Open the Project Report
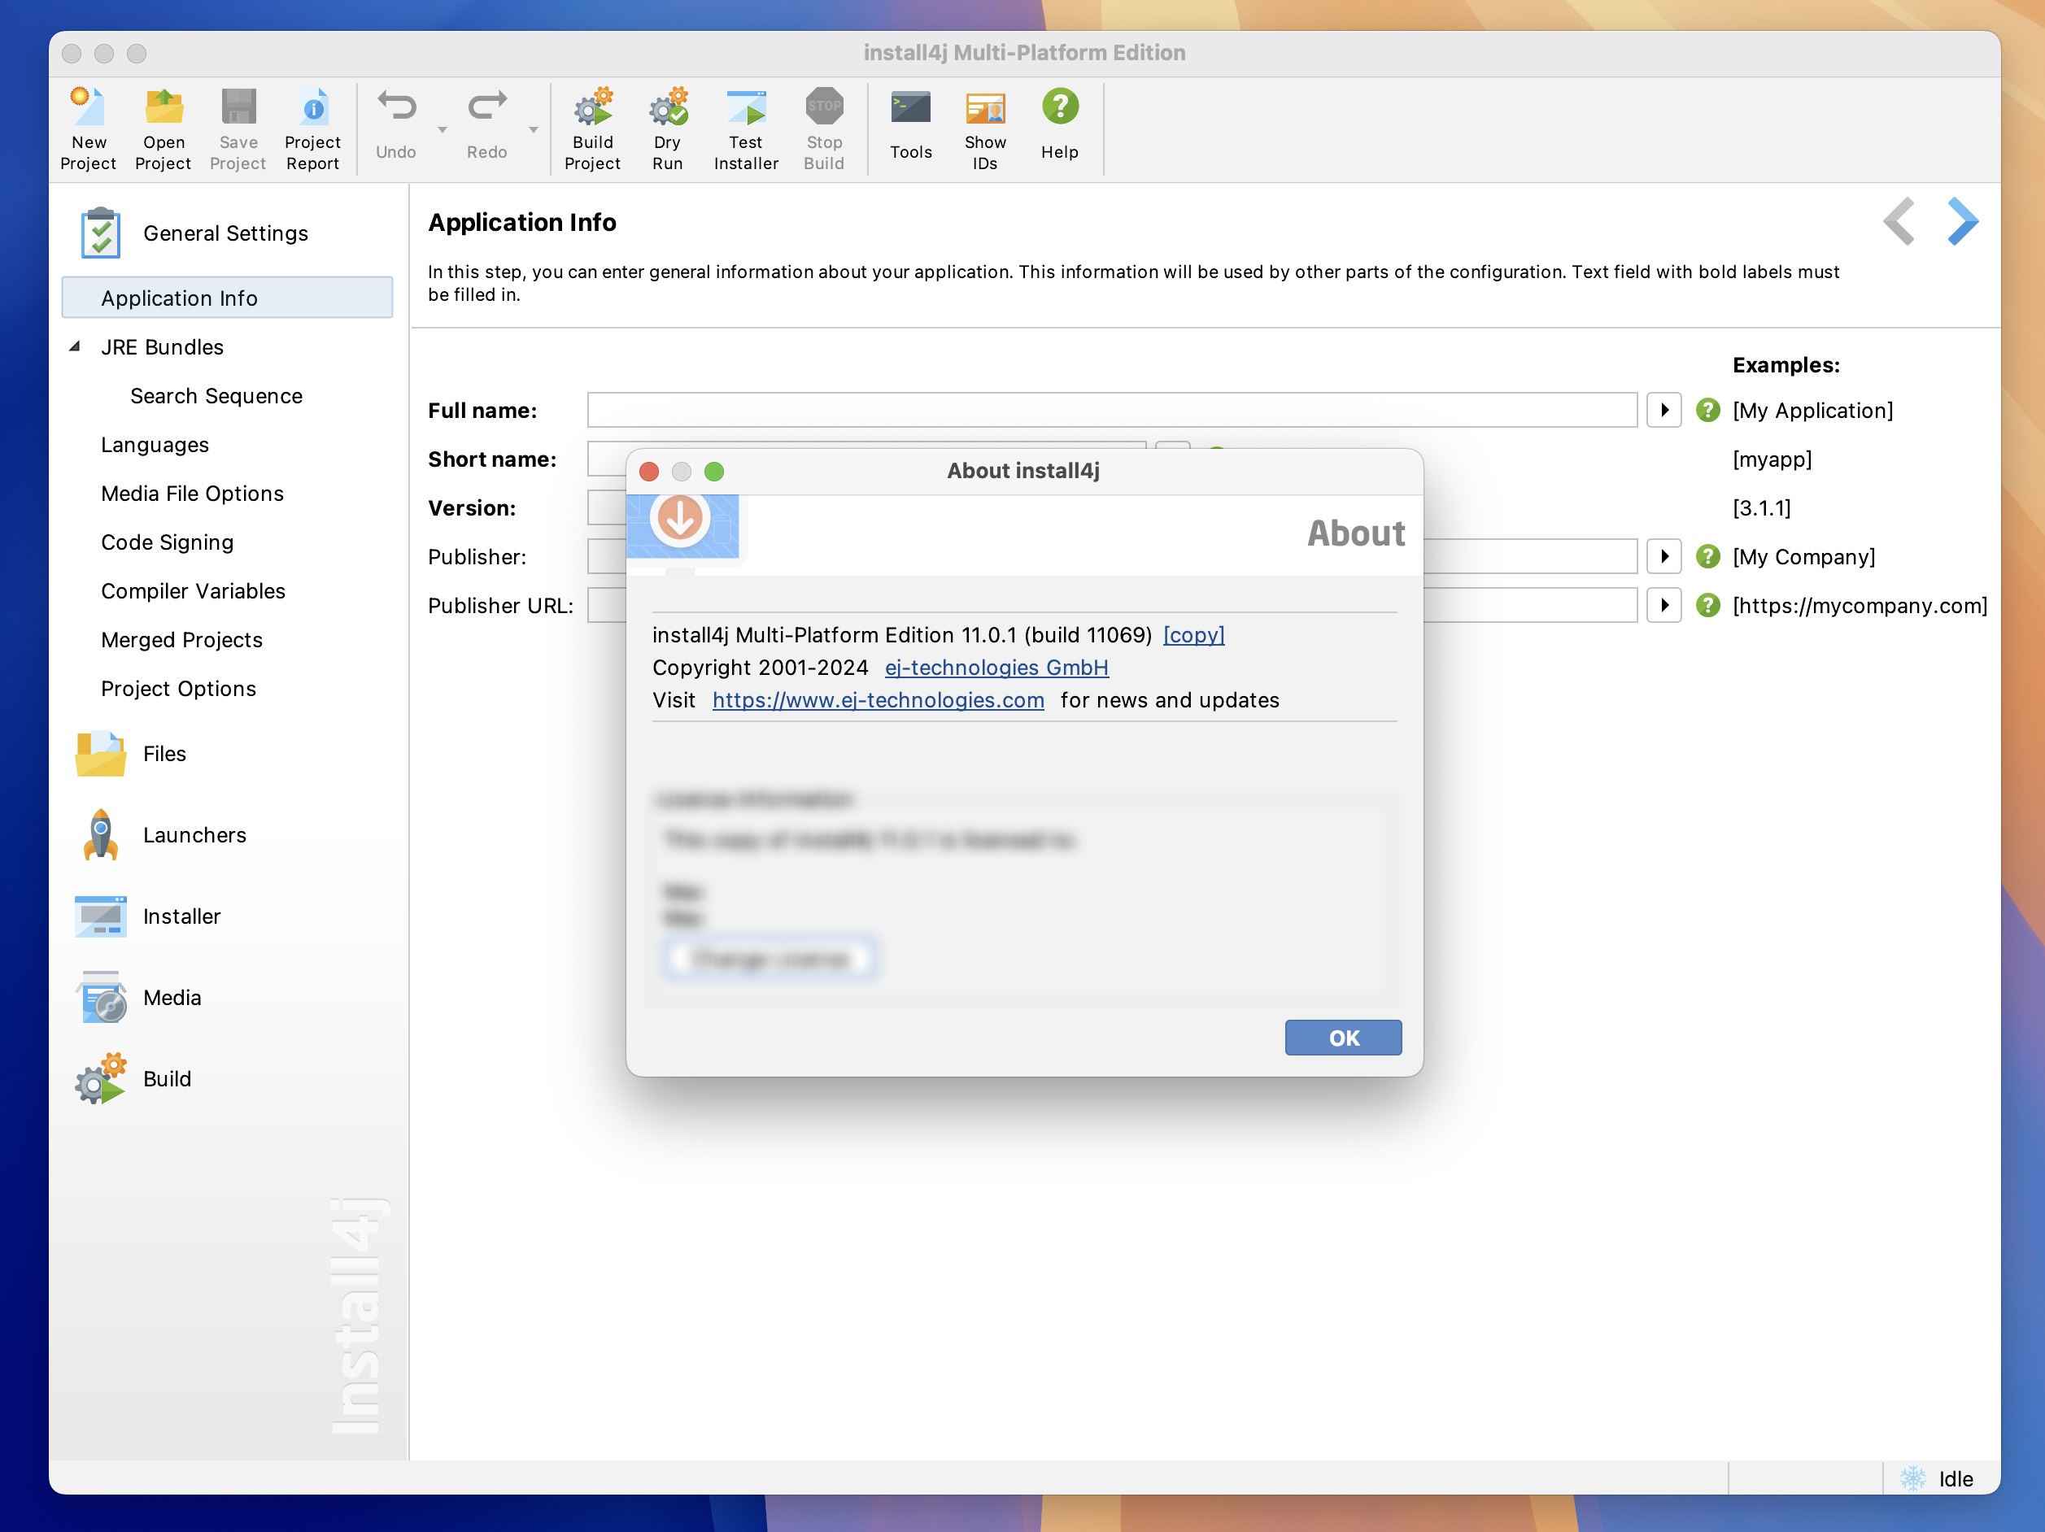This screenshot has width=2045, height=1532. point(312,128)
